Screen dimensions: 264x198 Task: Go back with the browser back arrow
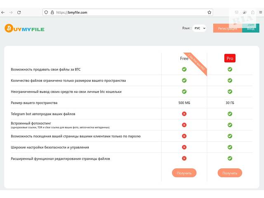point(3,12)
